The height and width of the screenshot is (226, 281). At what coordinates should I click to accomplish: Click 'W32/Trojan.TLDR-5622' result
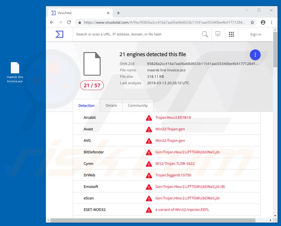pyautogui.click(x=175, y=164)
